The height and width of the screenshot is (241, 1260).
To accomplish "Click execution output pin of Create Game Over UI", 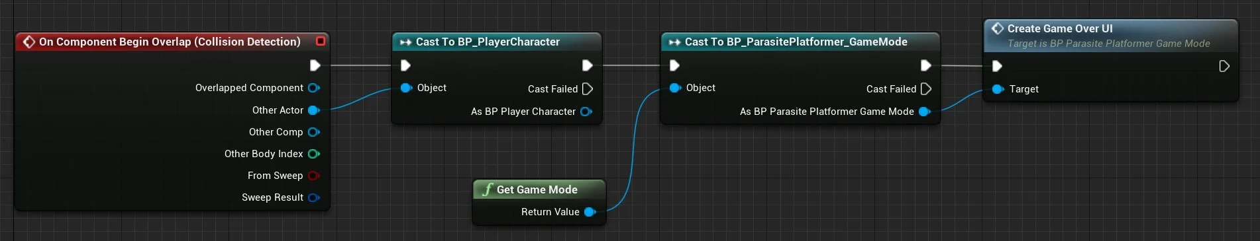I will pyautogui.click(x=1224, y=66).
